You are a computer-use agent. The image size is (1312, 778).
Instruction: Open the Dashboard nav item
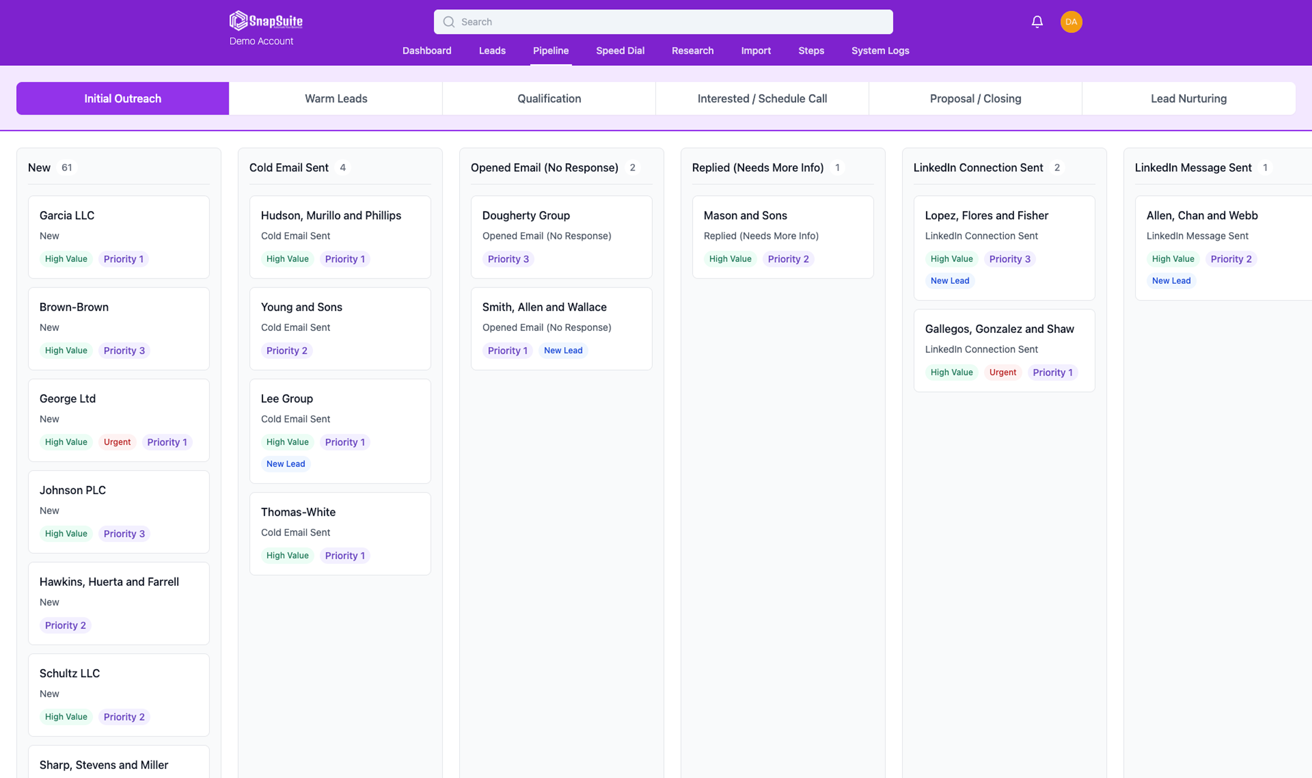(x=426, y=51)
